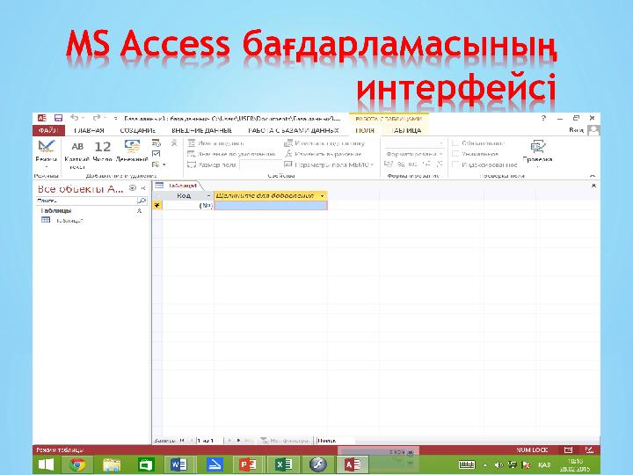This screenshot has height=475, width=633.
Task: Click the record search box at bottom
Action: pyautogui.click(x=335, y=441)
